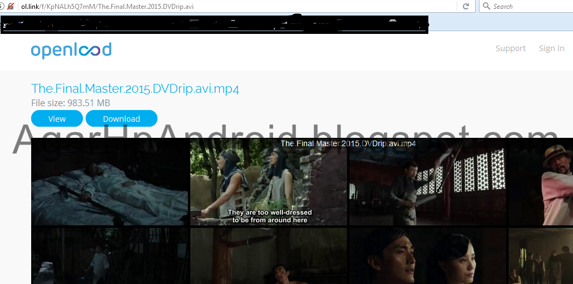
Task: Click thumbnail of man holding blade by lattice windows
Action: pyautogui.click(x=428, y=182)
